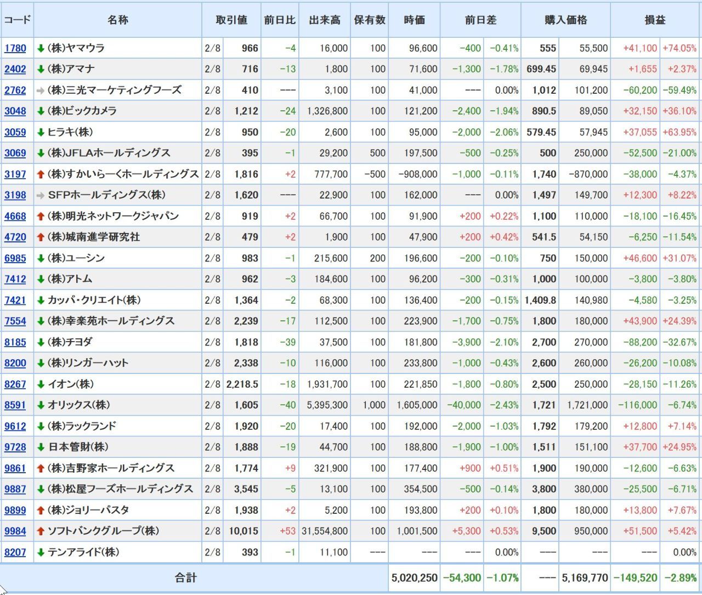
Task: Click the 前日差 column header
Action: pyautogui.click(x=481, y=20)
